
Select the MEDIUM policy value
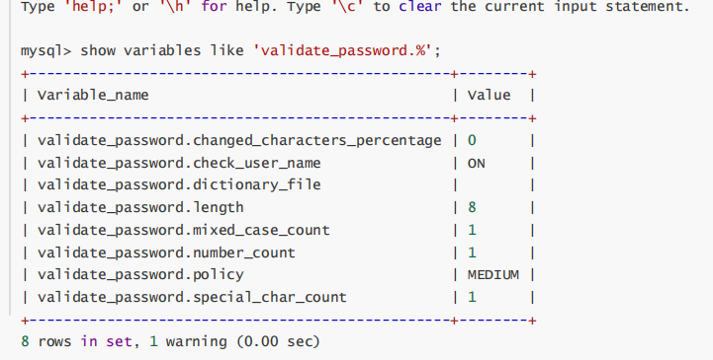pos(493,275)
